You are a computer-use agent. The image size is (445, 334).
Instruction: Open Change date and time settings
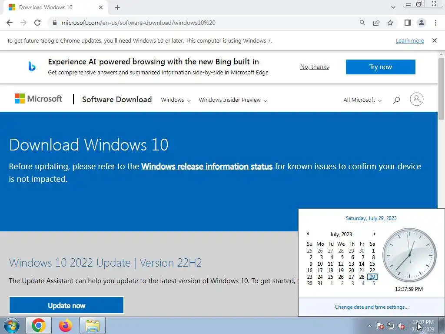[x=372, y=307]
